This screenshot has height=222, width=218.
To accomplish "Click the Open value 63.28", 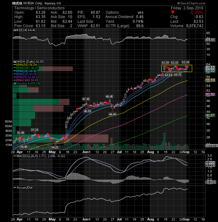I will 40,12.
